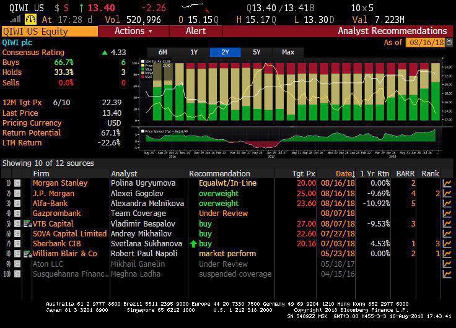Click the Rank column header
Viewport: 456px width, 328px height.
(430, 174)
